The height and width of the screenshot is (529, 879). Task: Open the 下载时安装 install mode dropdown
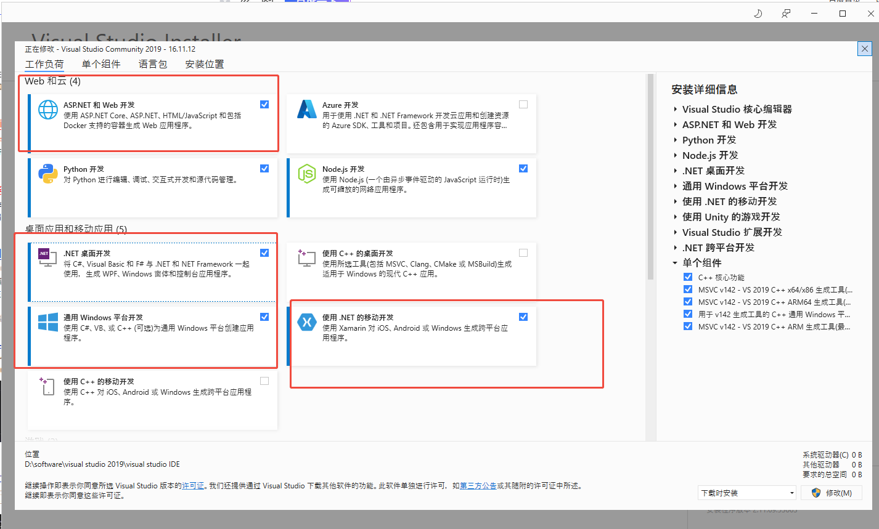(747, 493)
